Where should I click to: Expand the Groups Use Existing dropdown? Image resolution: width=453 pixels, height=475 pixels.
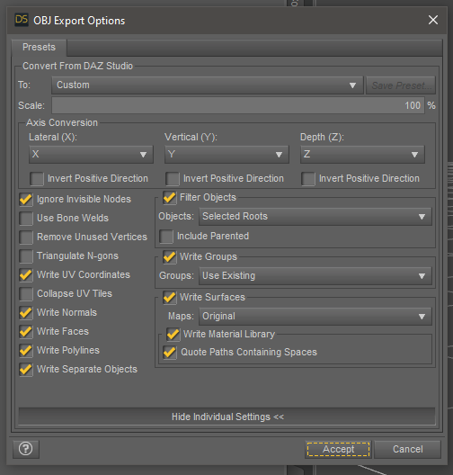[x=315, y=276]
